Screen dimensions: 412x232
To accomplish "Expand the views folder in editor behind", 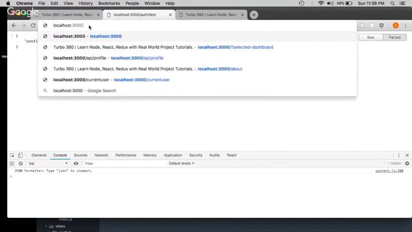I will point(46,226).
